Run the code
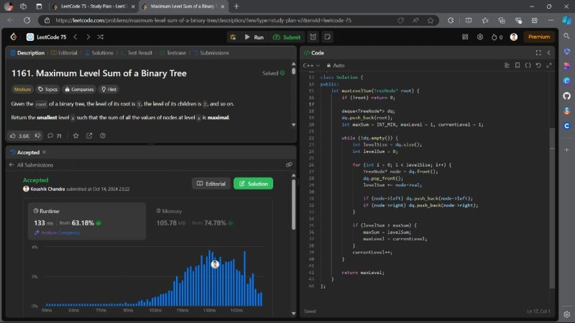The image size is (575, 323). [x=254, y=37]
